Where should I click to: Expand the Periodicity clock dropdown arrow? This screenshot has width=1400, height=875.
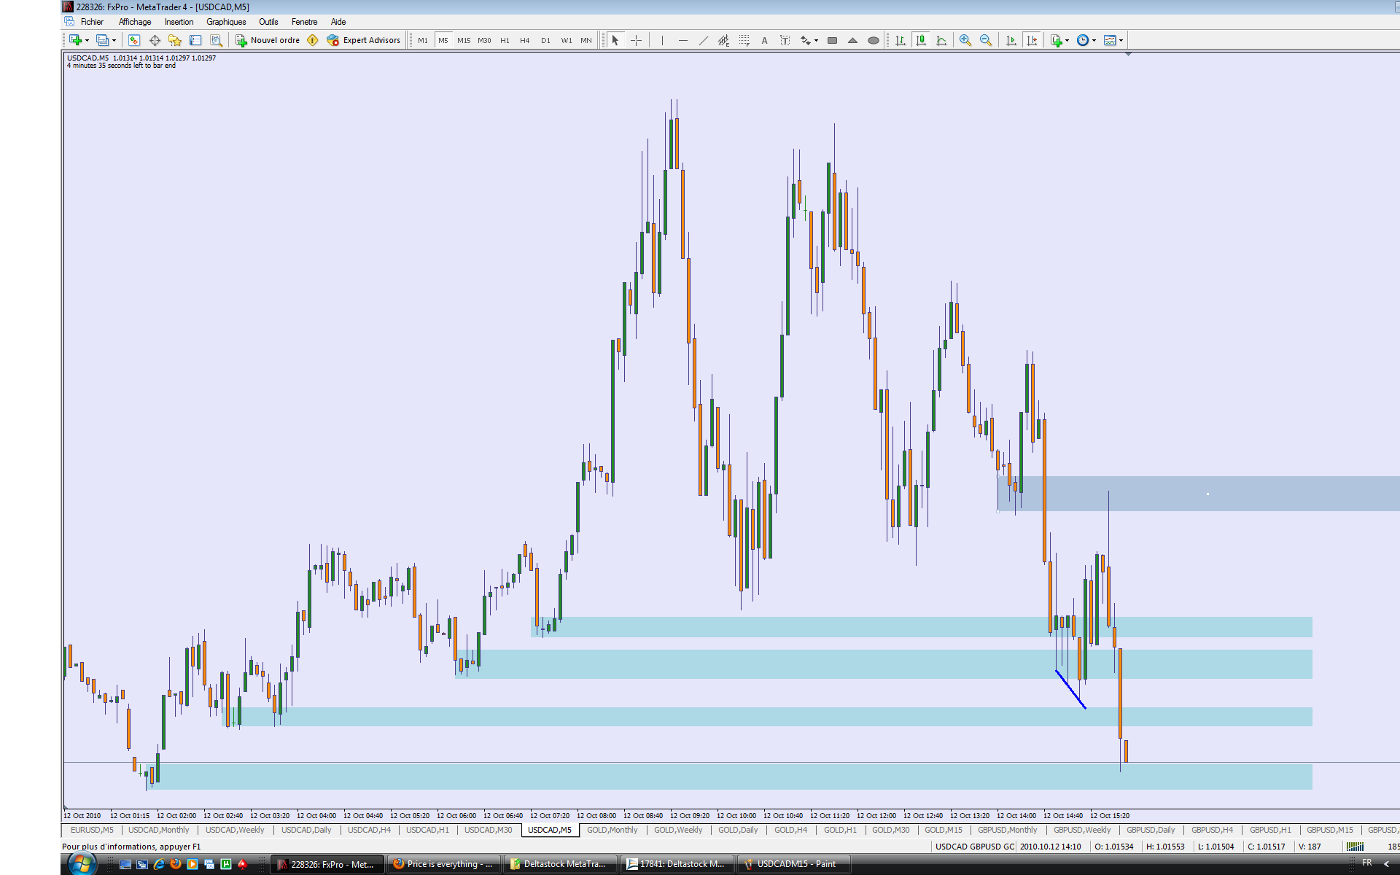(x=1094, y=40)
